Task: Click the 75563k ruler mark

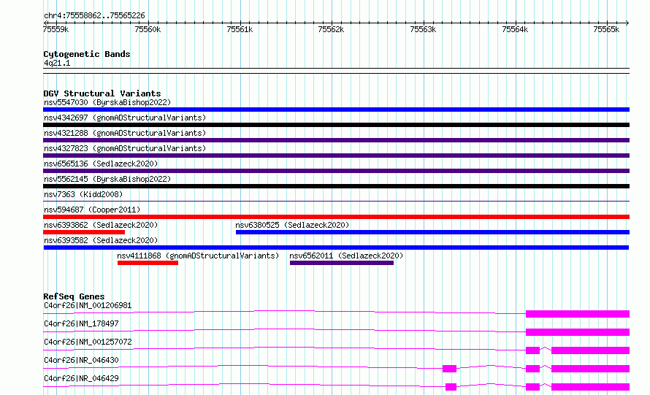Action: pyautogui.click(x=423, y=29)
